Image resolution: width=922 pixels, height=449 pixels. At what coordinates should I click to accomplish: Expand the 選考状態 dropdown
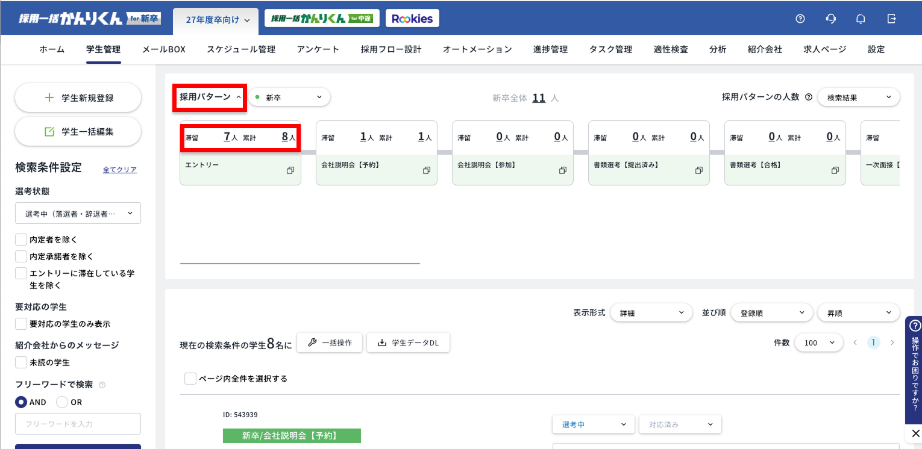coord(78,214)
